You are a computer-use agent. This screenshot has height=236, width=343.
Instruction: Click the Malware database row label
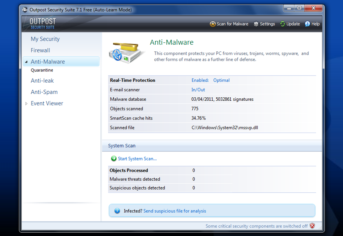[128, 99]
